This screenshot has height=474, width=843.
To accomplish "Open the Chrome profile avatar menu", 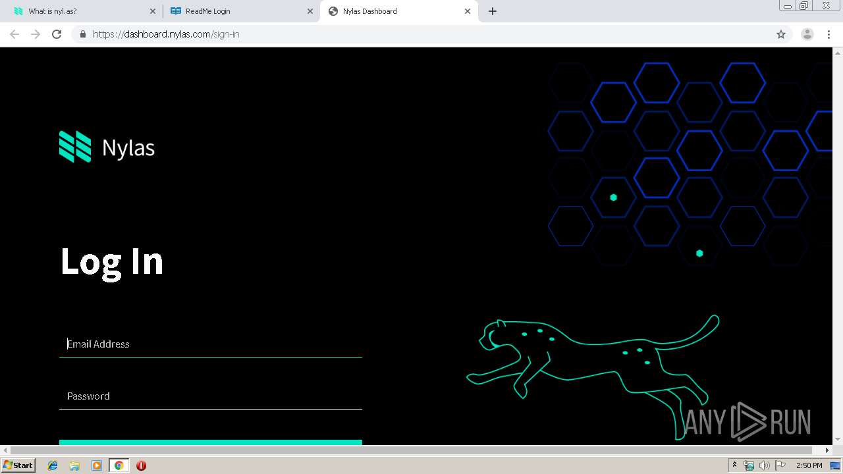I will (807, 34).
